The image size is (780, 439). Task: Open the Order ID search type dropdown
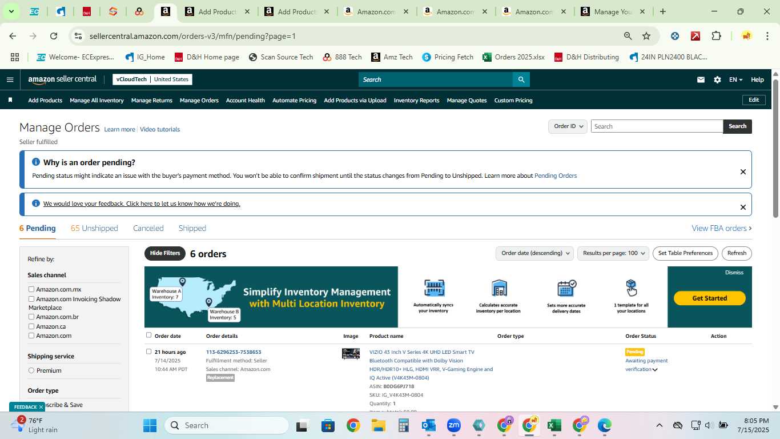pyautogui.click(x=568, y=126)
